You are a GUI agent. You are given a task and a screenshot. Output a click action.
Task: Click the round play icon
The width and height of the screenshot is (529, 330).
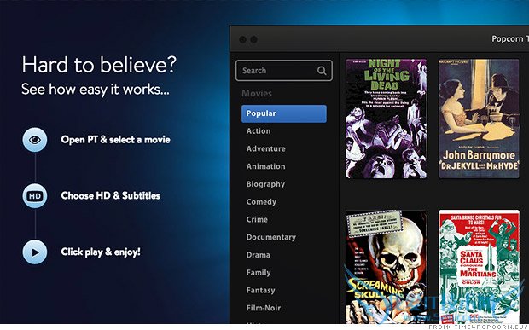click(x=35, y=252)
